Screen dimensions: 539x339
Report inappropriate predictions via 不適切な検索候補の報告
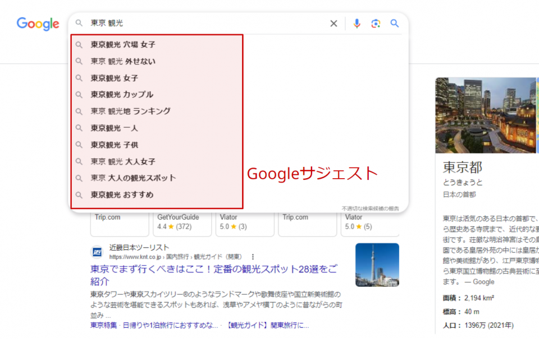tap(371, 208)
